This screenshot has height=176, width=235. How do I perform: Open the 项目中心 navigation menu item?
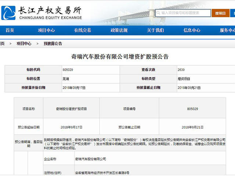click(46, 30)
